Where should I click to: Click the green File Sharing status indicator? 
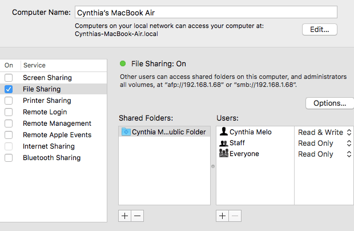[122, 64]
